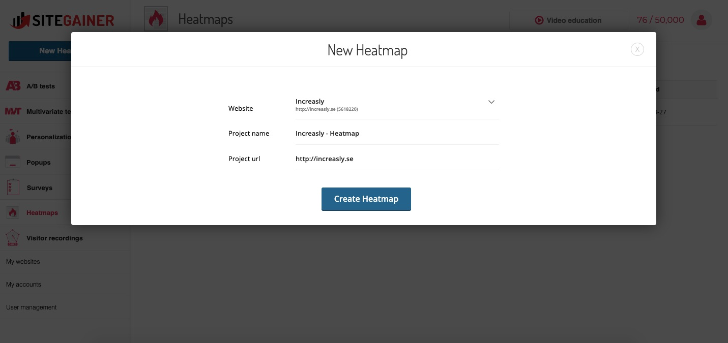Click the Heatmaps flame header icon
728x343 pixels.
pyautogui.click(x=156, y=19)
